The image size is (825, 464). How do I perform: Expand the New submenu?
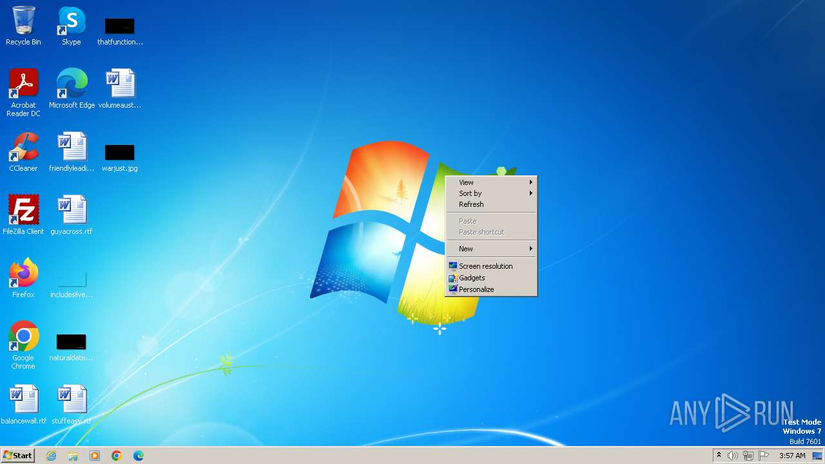click(x=491, y=249)
